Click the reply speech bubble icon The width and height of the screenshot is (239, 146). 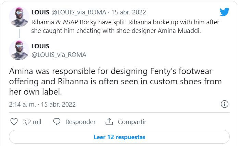coord(57,122)
